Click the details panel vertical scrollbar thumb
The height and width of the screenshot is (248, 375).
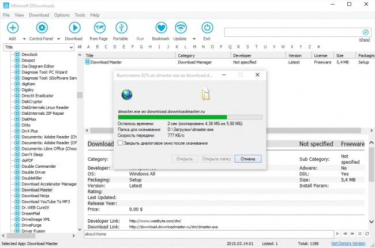[x=372, y=164]
